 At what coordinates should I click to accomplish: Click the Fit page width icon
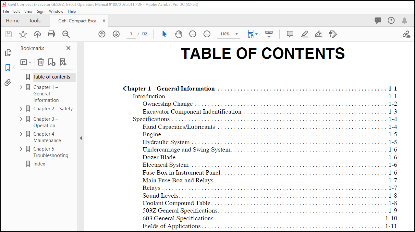click(250, 34)
